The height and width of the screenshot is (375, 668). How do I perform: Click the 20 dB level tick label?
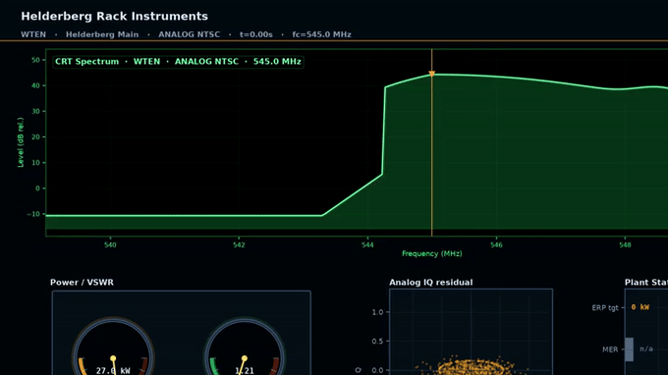point(35,137)
